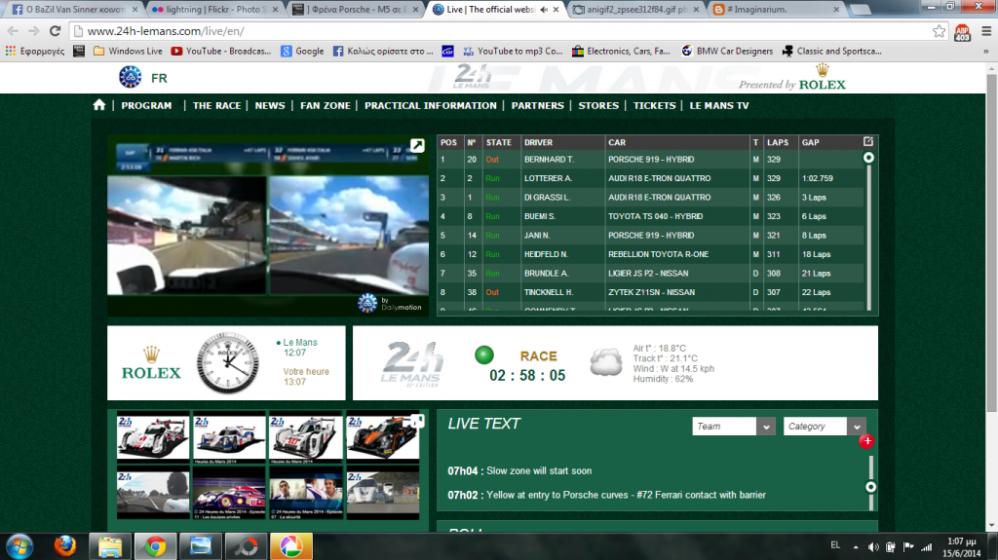Viewport: 998px width, 560px height.
Task: Open the BMW Car Designers bookmark
Action: click(x=727, y=51)
